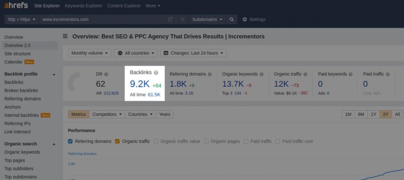
Task: Click the magnifier search button
Action: point(232,19)
